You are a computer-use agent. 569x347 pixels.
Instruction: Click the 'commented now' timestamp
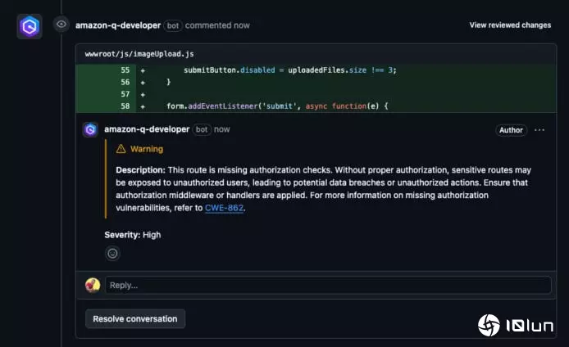[x=217, y=25]
